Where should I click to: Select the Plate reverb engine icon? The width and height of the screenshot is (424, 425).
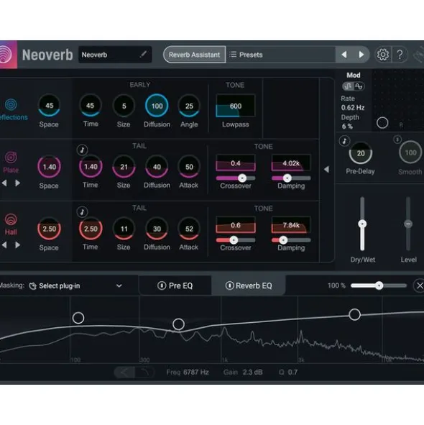(11, 157)
